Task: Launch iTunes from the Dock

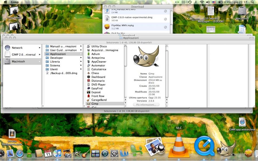Action: (57, 154)
